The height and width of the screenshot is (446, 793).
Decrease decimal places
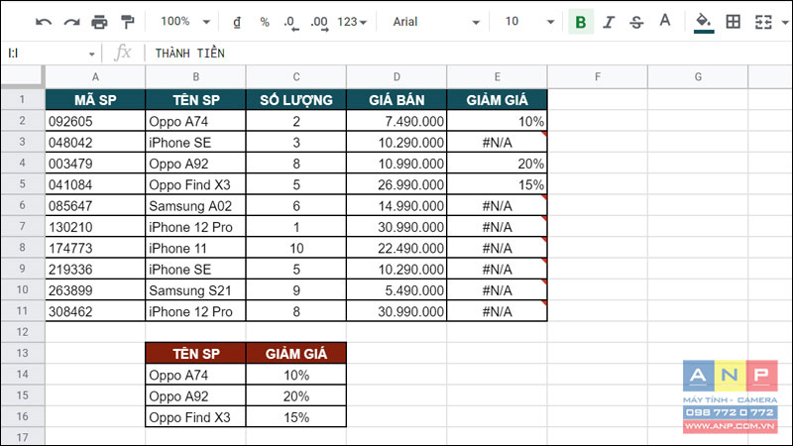(x=290, y=22)
